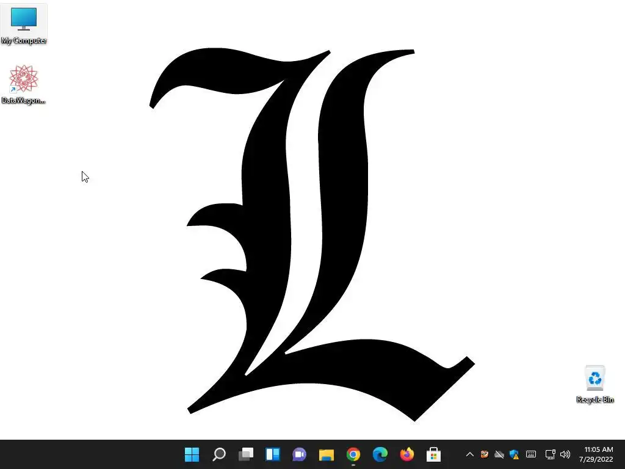Screen dimensions: 625x469
Task: Select the My Computer desktop icon
Action: tap(24, 24)
